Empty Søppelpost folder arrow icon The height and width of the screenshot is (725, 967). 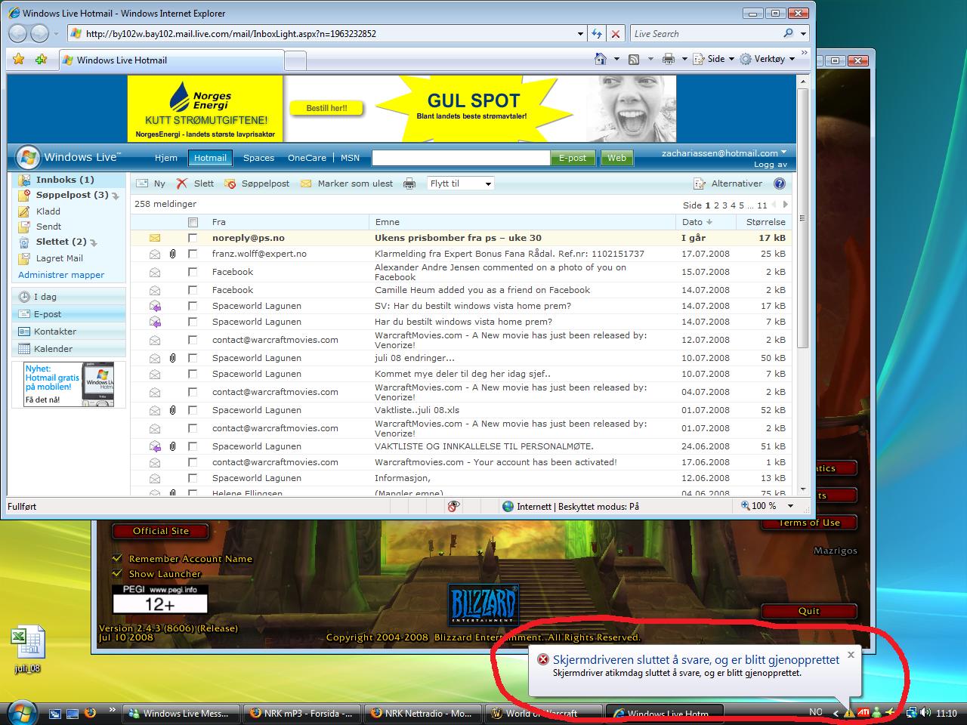[x=116, y=196]
